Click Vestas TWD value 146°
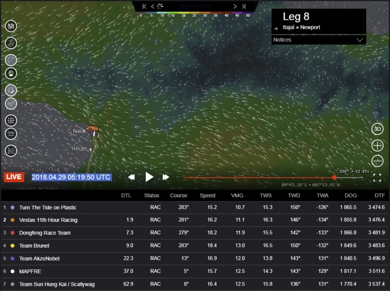The width and height of the screenshot is (390, 291). pyautogui.click(x=295, y=220)
